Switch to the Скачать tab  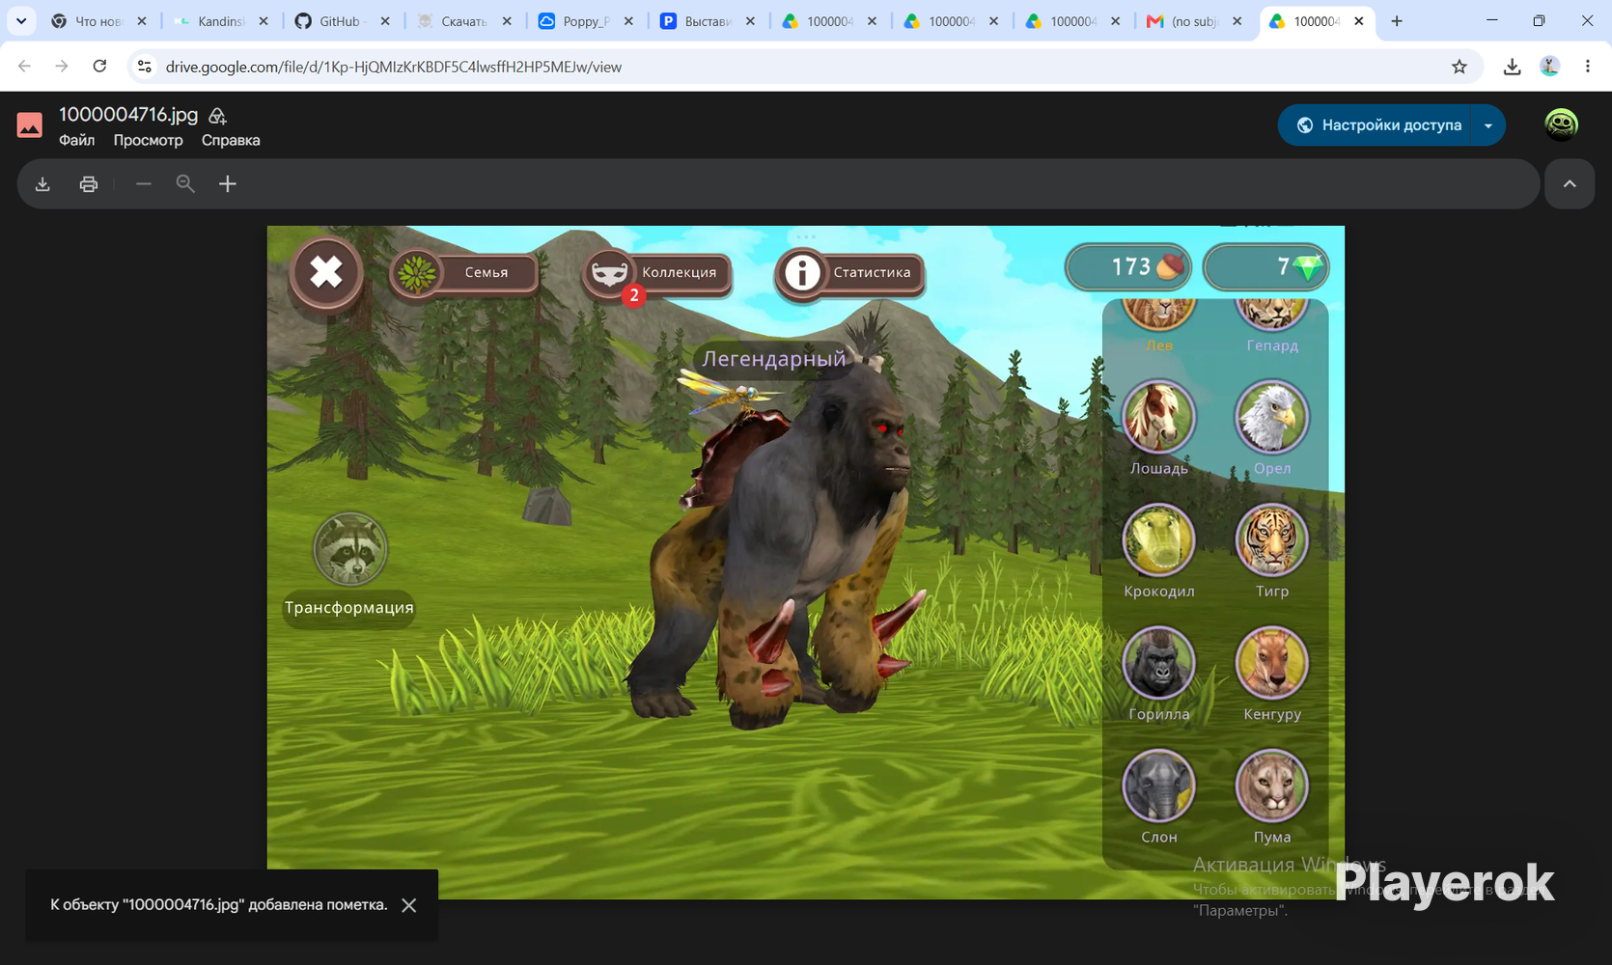(x=453, y=21)
